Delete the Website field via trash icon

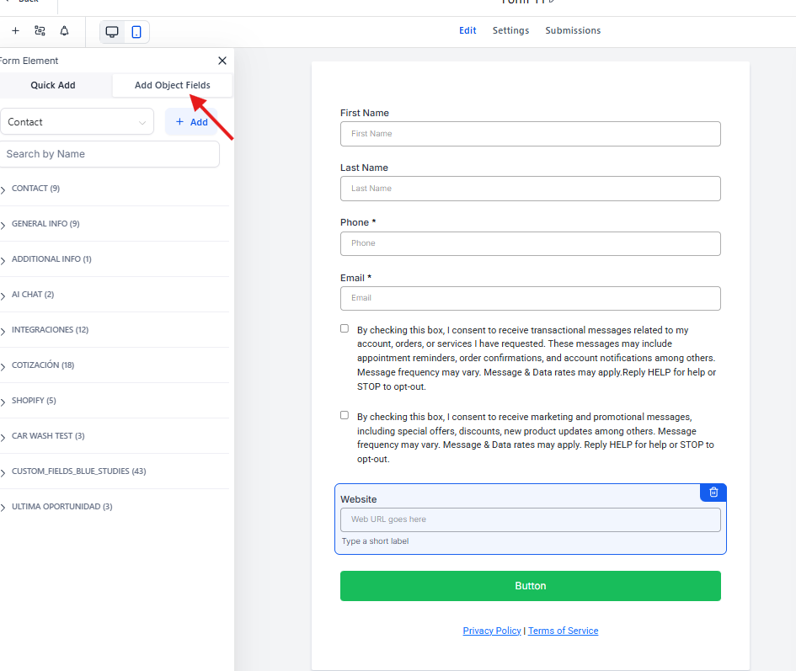(713, 493)
